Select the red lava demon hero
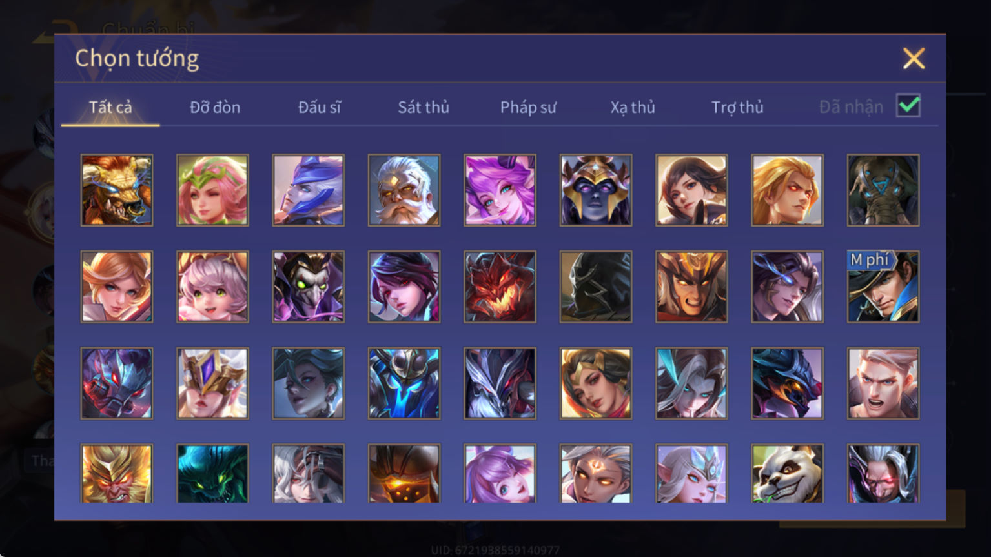This screenshot has width=991, height=557. click(x=500, y=287)
